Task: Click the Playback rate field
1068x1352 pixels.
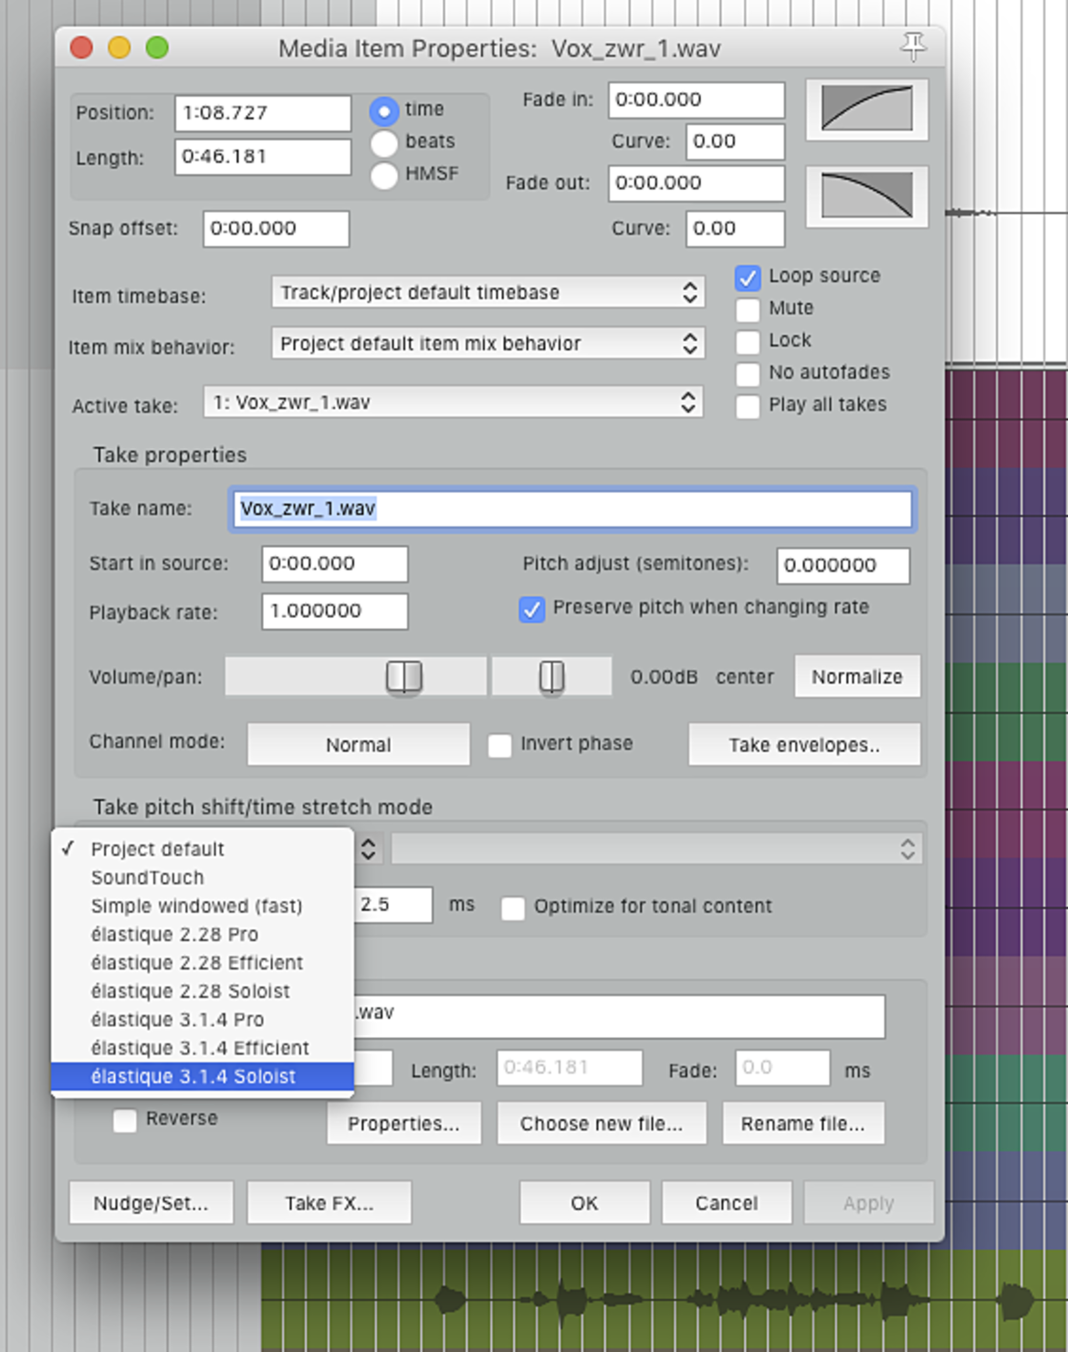Action: coord(335,611)
